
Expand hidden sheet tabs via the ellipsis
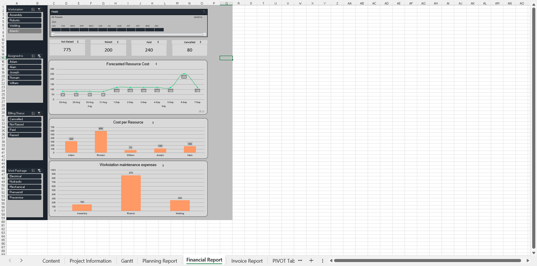pyautogui.click(x=300, y=260)
